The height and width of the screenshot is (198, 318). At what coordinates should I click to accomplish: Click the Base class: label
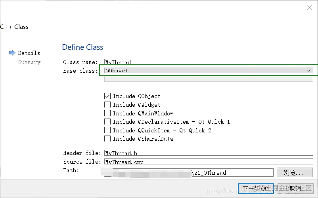tap(80, 71)
